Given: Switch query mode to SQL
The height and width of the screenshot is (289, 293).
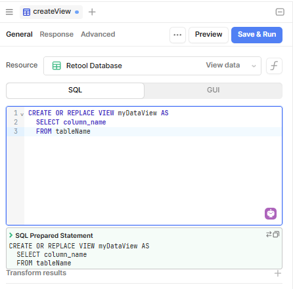Looking at the screenshot, I should [x=75, y=90].
